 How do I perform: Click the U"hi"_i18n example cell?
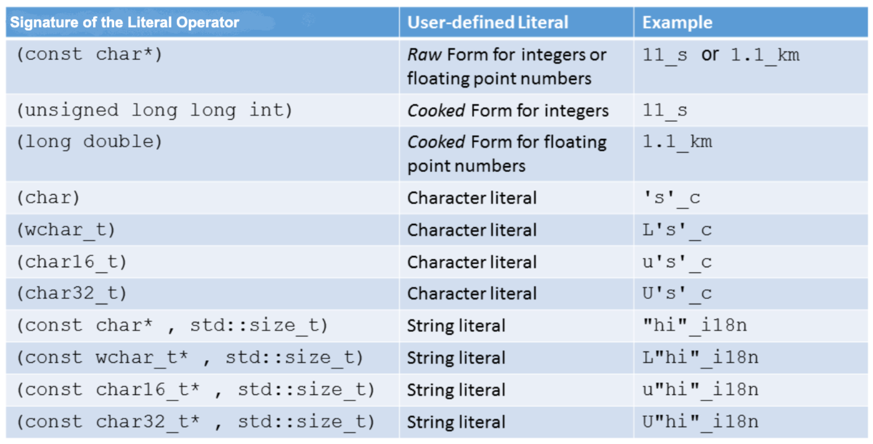point(700,422)
